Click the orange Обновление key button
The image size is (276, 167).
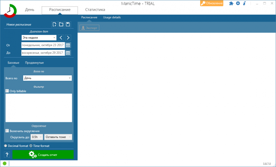click(212, 3)
